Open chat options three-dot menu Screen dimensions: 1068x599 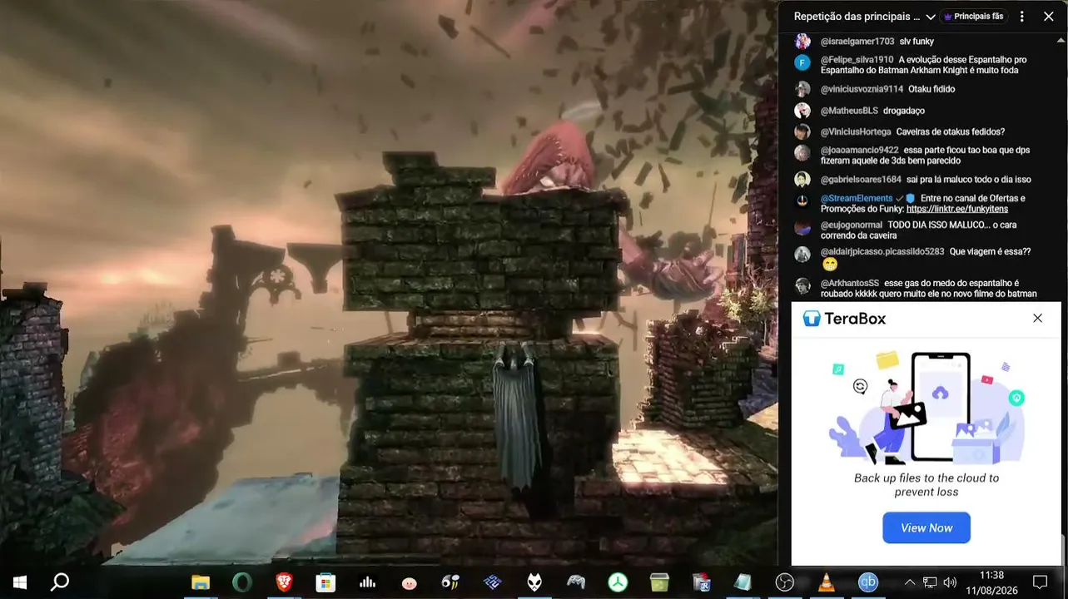pos(1022,17)
